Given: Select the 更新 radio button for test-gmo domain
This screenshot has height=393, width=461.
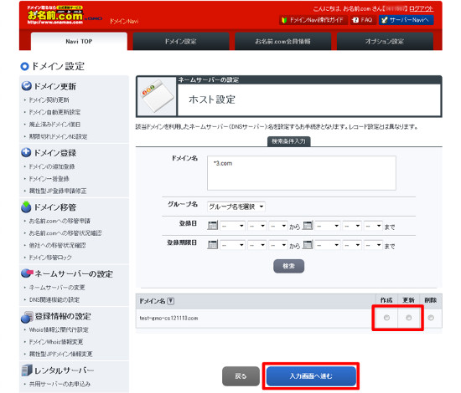Looking at the screenshot, I should click(409, 318).
